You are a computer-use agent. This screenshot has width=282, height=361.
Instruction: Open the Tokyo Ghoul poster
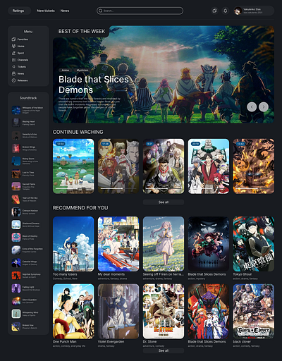(x=253, y=244)
